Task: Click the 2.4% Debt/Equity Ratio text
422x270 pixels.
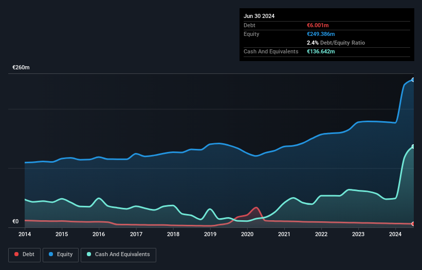Action: click(x=336, y=43)
